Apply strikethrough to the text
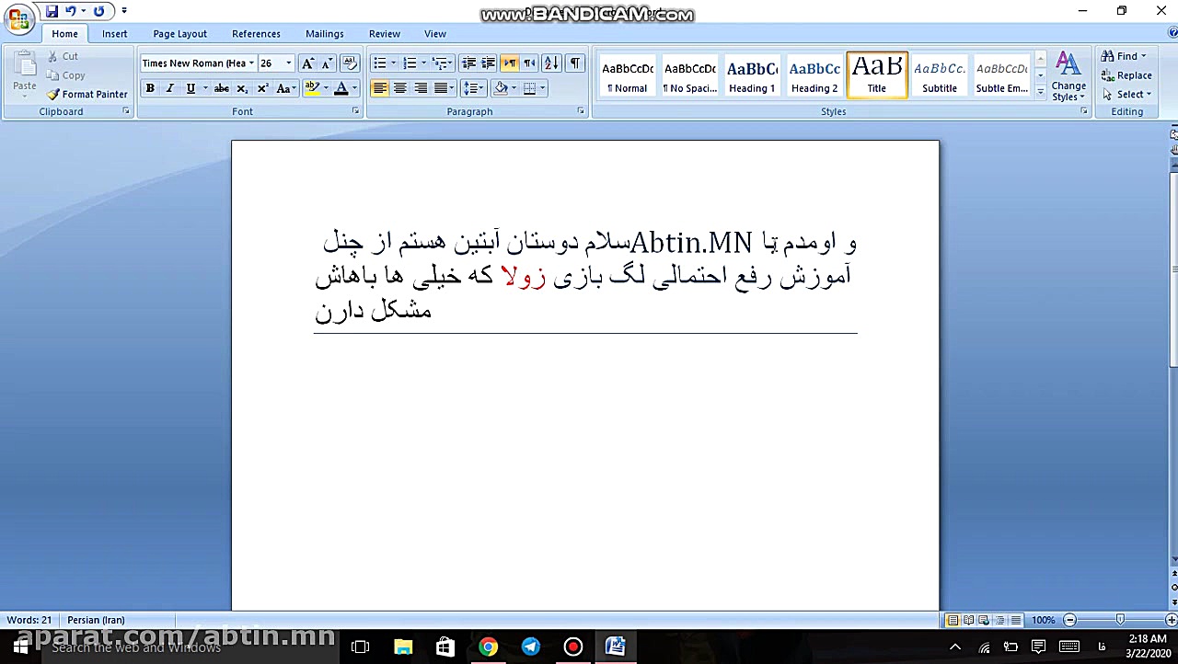The width and height of the screenshot is (1178, 664). coord(221,87)
